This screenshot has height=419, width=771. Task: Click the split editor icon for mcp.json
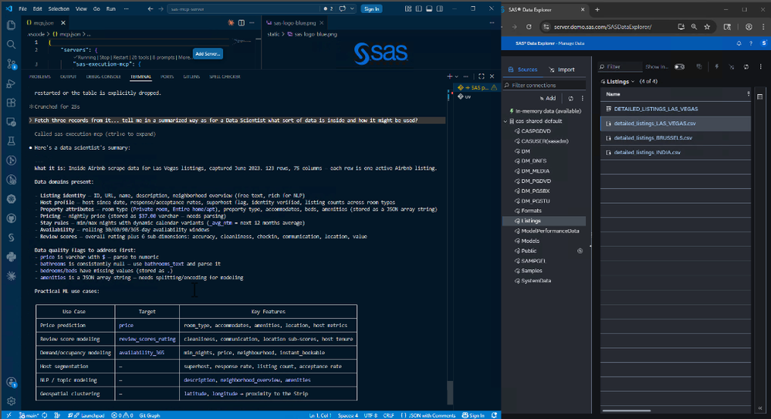pyautogui.click(x=242, y=23)
